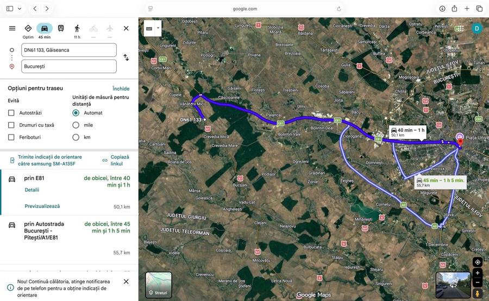
Task: Open the Safari reader page icon
Action: pyautogui.click(x=151, y=9)
